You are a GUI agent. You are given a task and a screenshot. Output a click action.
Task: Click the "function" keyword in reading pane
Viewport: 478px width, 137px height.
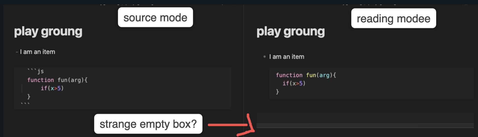[x=289, y=75]
